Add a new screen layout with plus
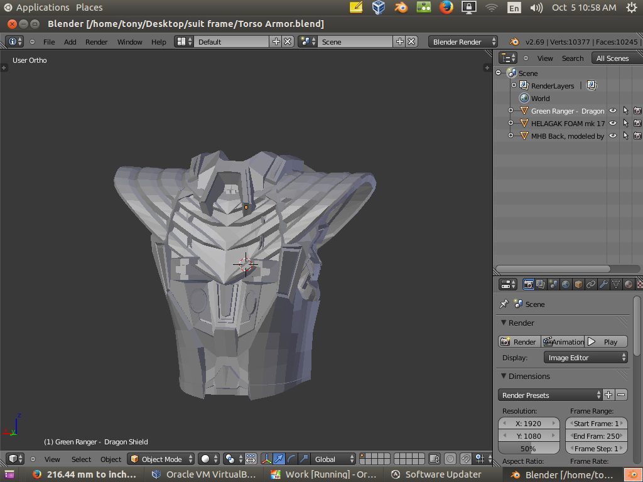This screenshot has width=643, height=482. point(276,42)
